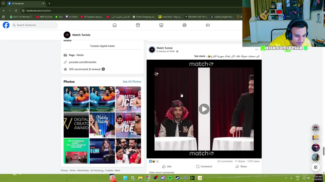Open the Level Devil bookmark
Viewport: 325px width, 182px height.
click(170, 17)
